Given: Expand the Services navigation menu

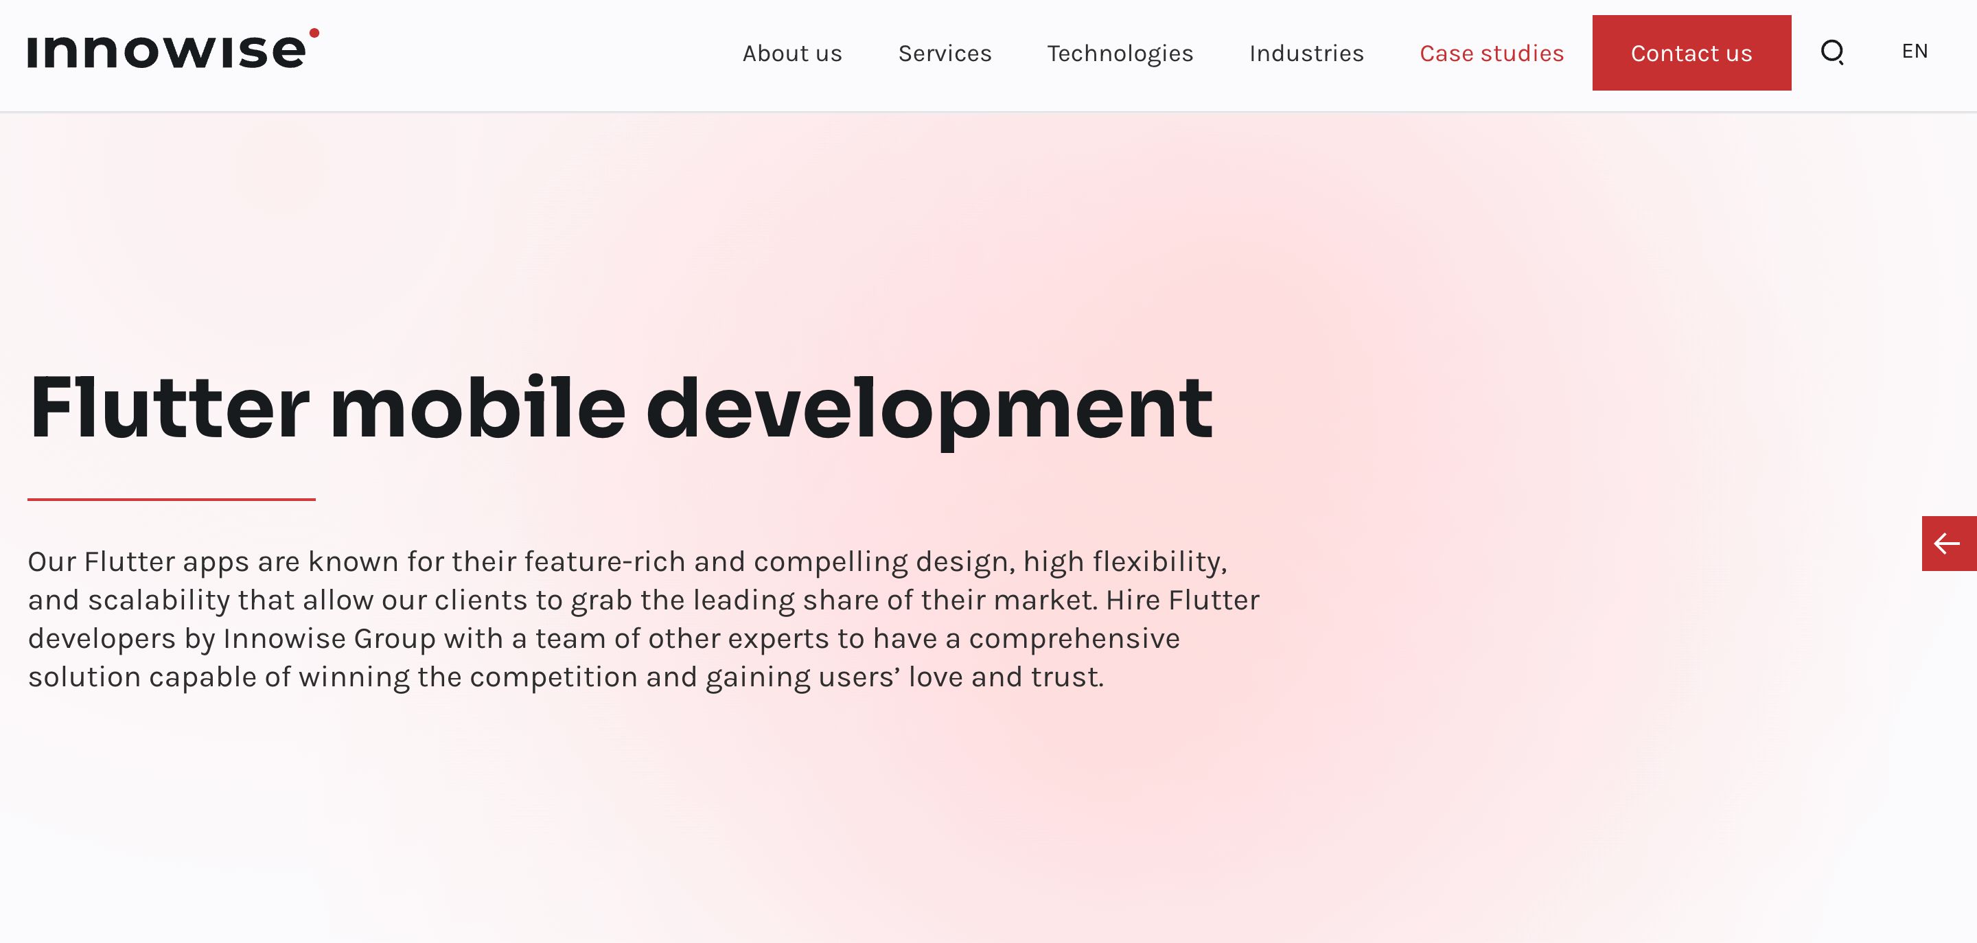Looking at the screenshot, I should tap(945, 51).
